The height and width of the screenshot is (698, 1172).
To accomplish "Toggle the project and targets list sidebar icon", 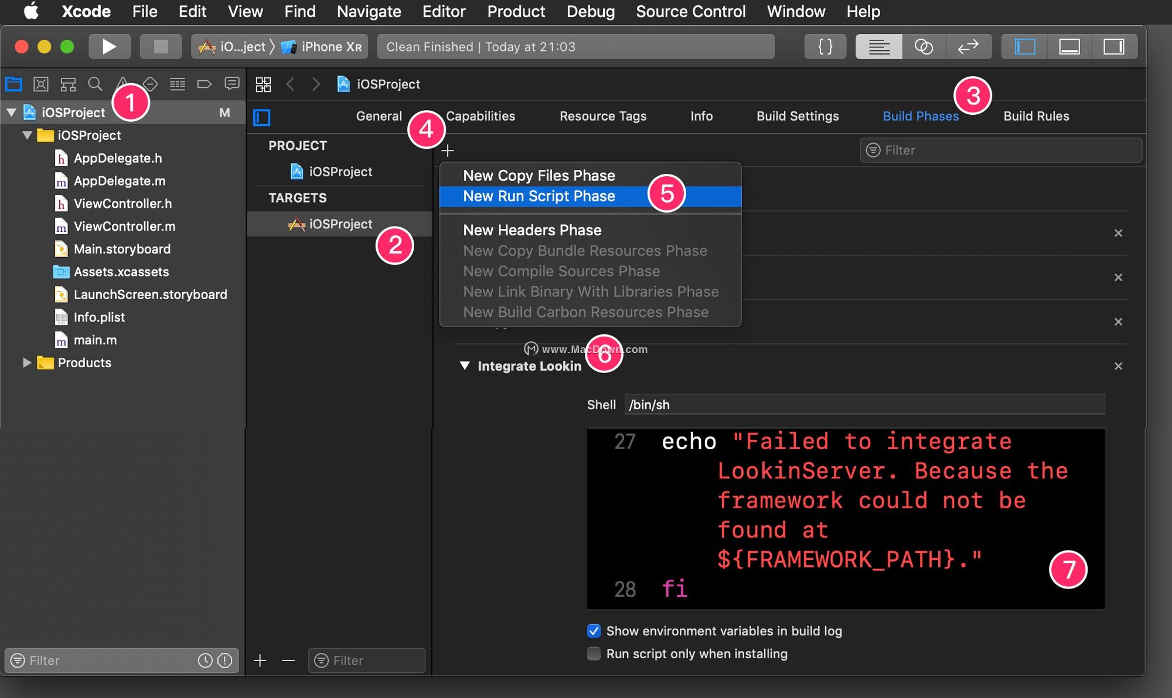I will (261, 118).
